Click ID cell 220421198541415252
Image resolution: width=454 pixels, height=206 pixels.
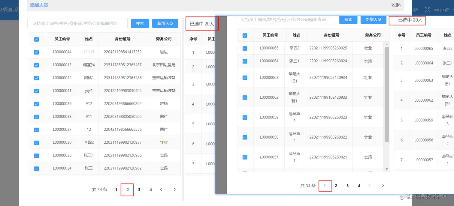coord(123,52)
